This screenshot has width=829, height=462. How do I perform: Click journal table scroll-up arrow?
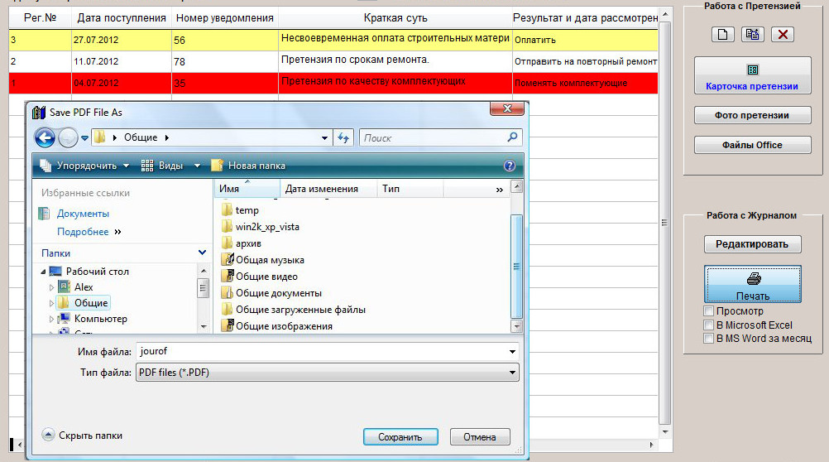point(665,14)
